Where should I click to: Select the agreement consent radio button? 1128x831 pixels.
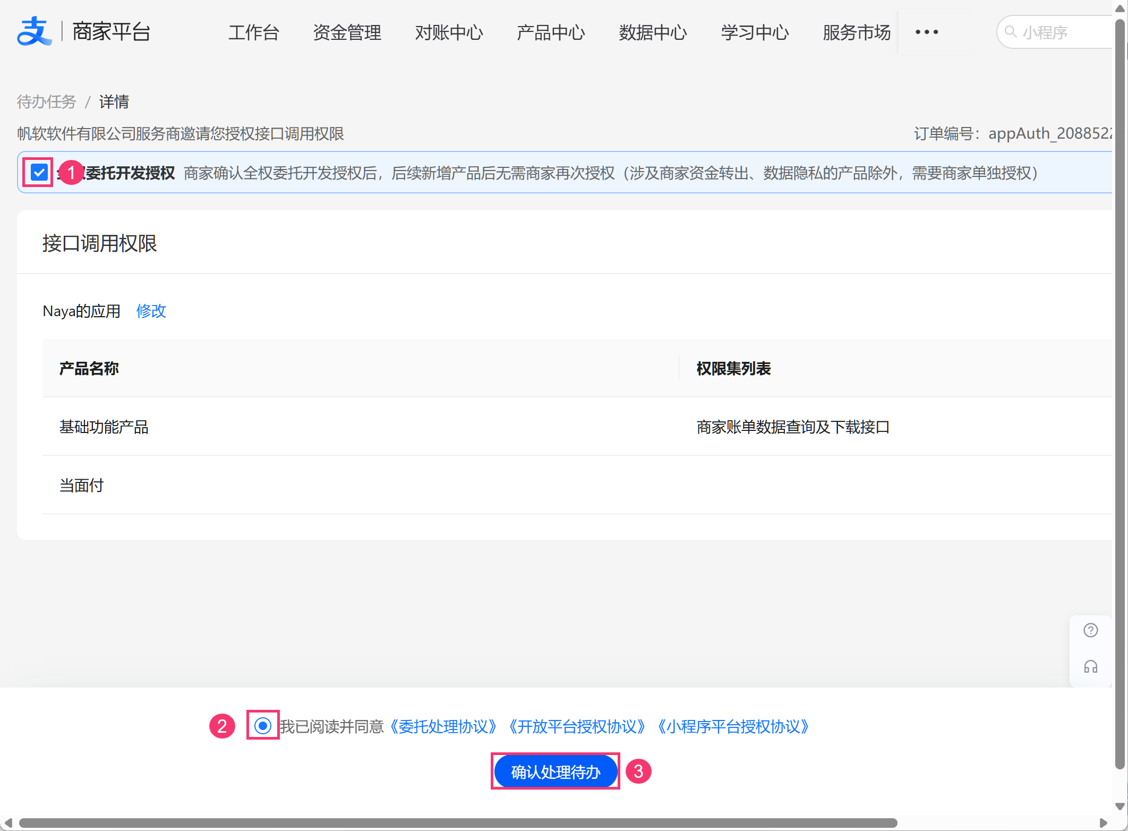[263, 725]
